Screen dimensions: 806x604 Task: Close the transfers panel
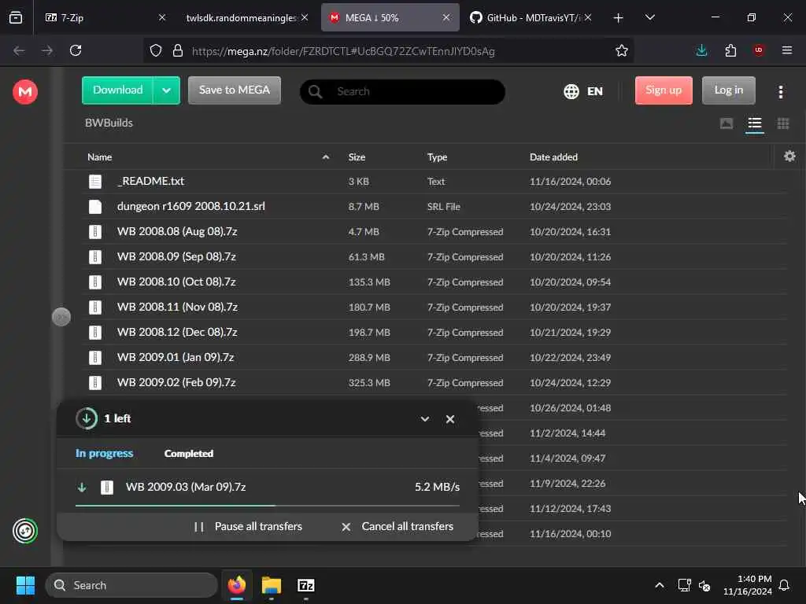point(449,419)
